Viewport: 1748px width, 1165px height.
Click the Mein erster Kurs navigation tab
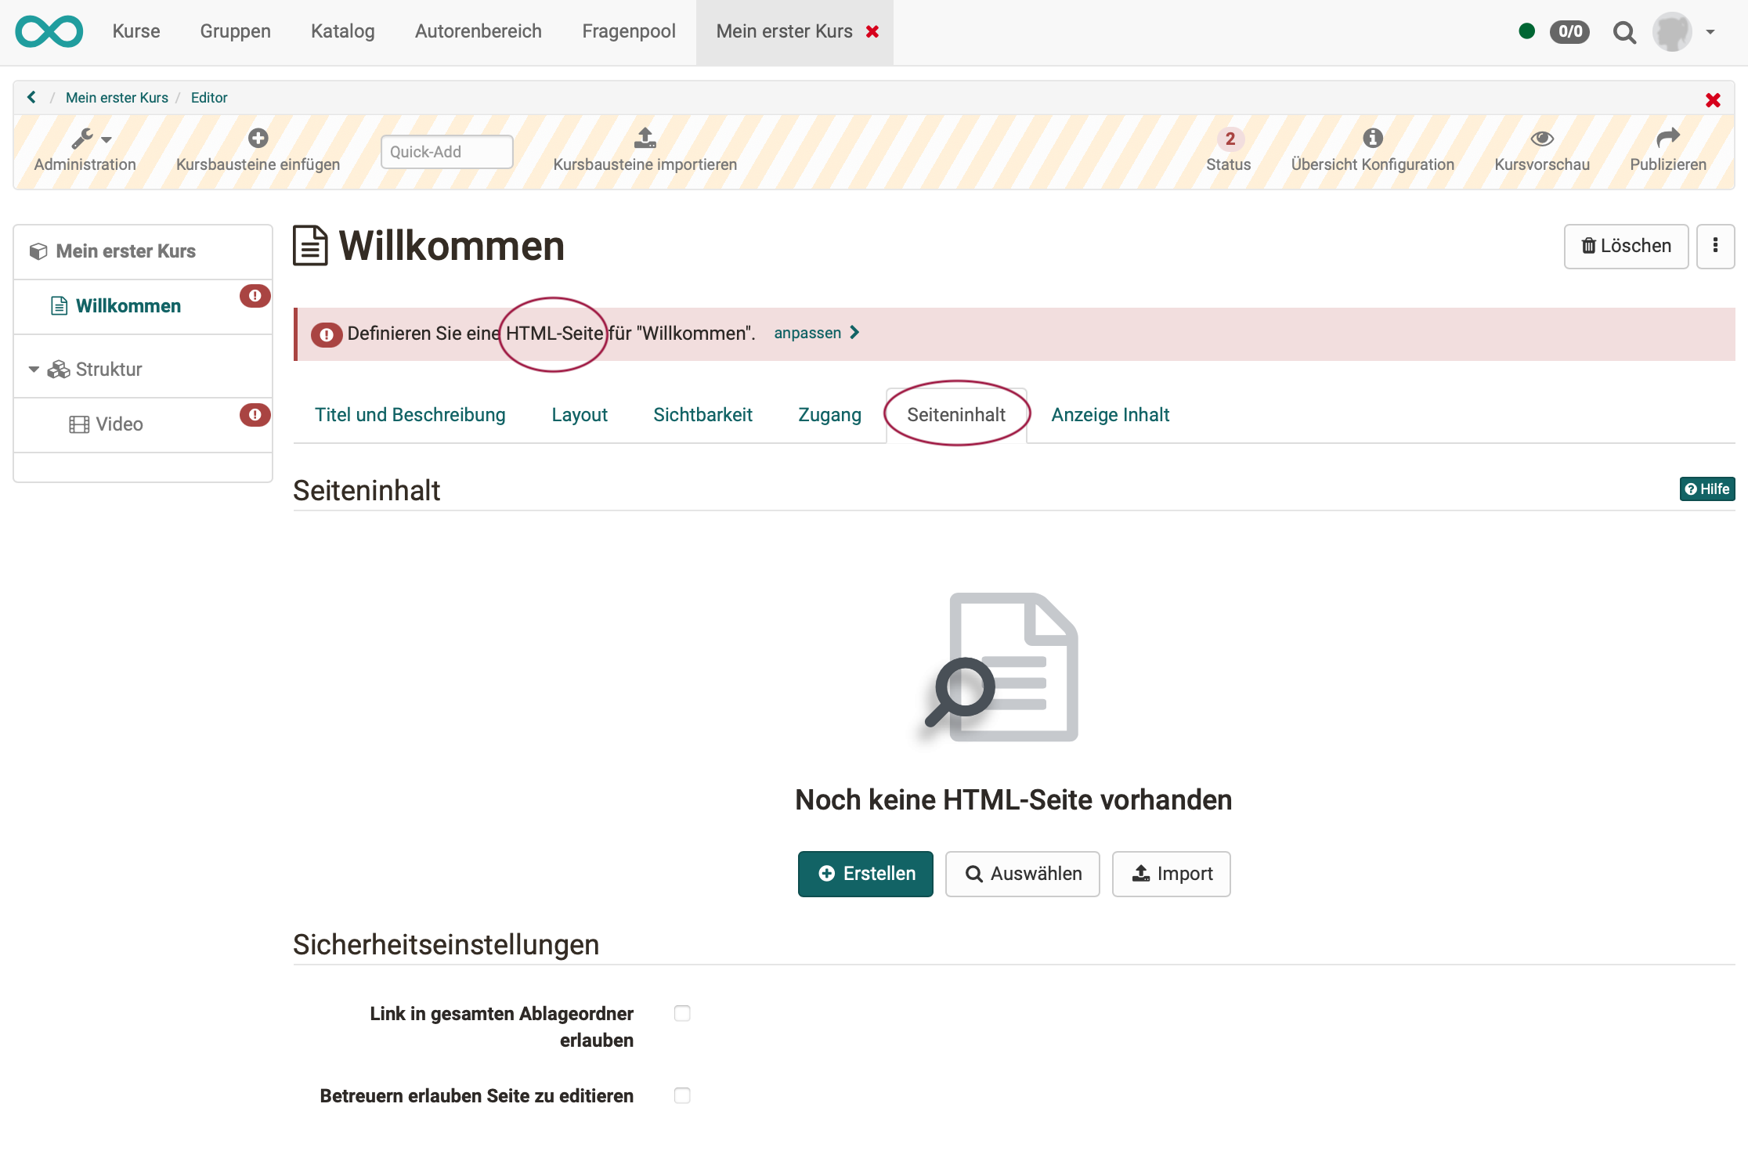(784, 31)
